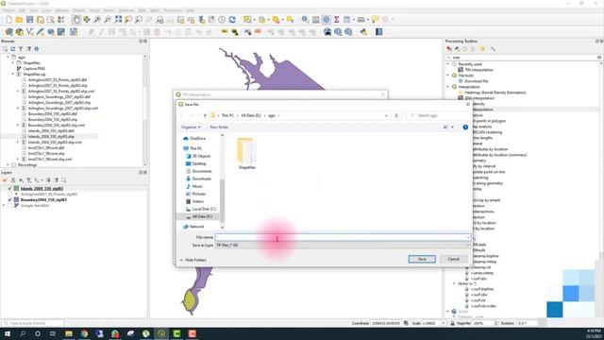Click Hide Folders in Save dialog

tap(193, 261)
